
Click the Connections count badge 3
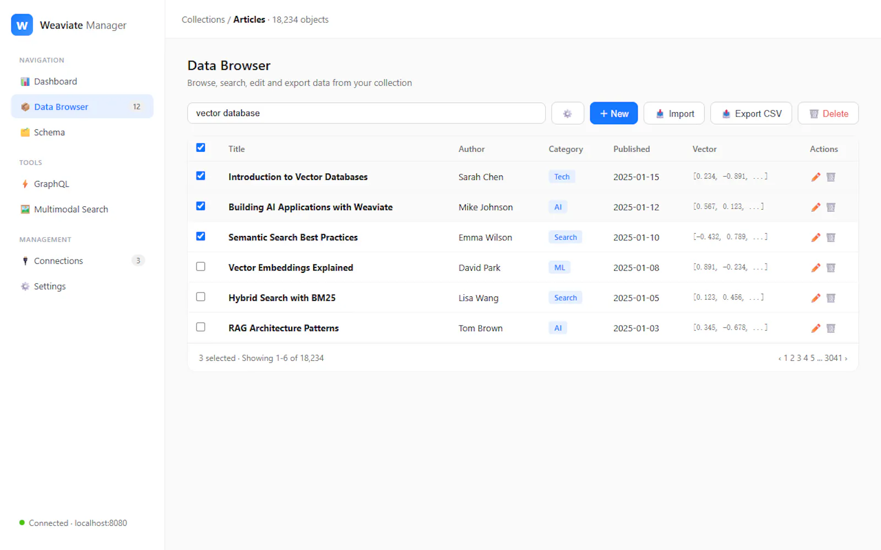point(138,261)
